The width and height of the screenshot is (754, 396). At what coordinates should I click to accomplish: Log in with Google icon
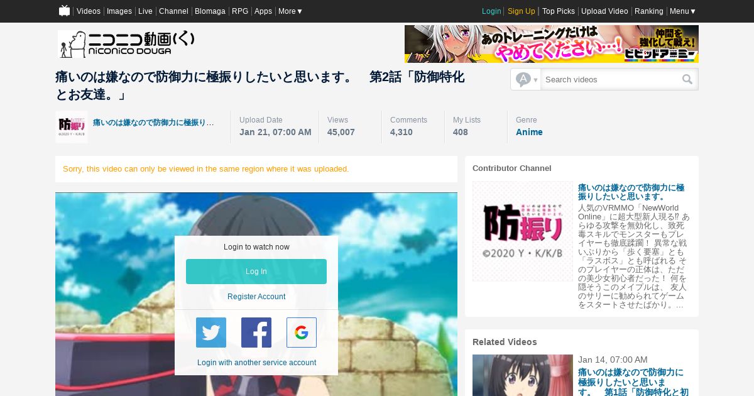[x=302, y=333]
